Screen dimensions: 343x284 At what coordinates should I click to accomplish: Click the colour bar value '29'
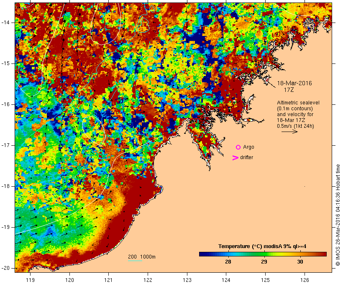click(264, 262)
